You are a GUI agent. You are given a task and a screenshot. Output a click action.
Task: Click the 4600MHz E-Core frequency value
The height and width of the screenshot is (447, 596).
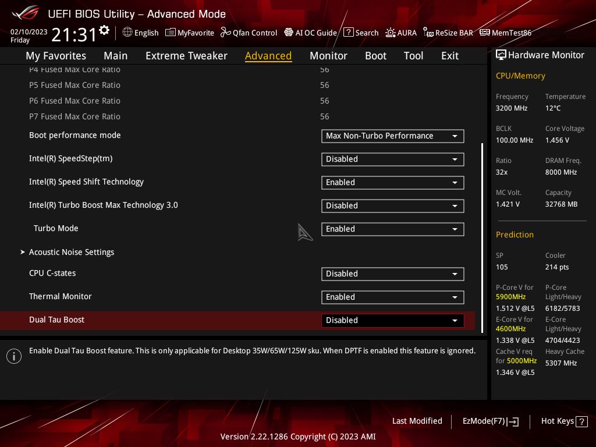[x=510, y=328]
